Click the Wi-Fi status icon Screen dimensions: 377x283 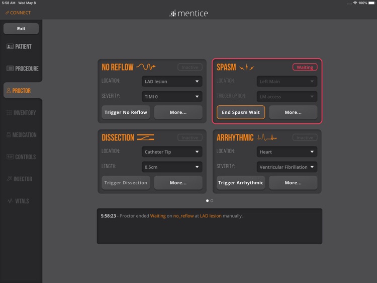[355, 3]
